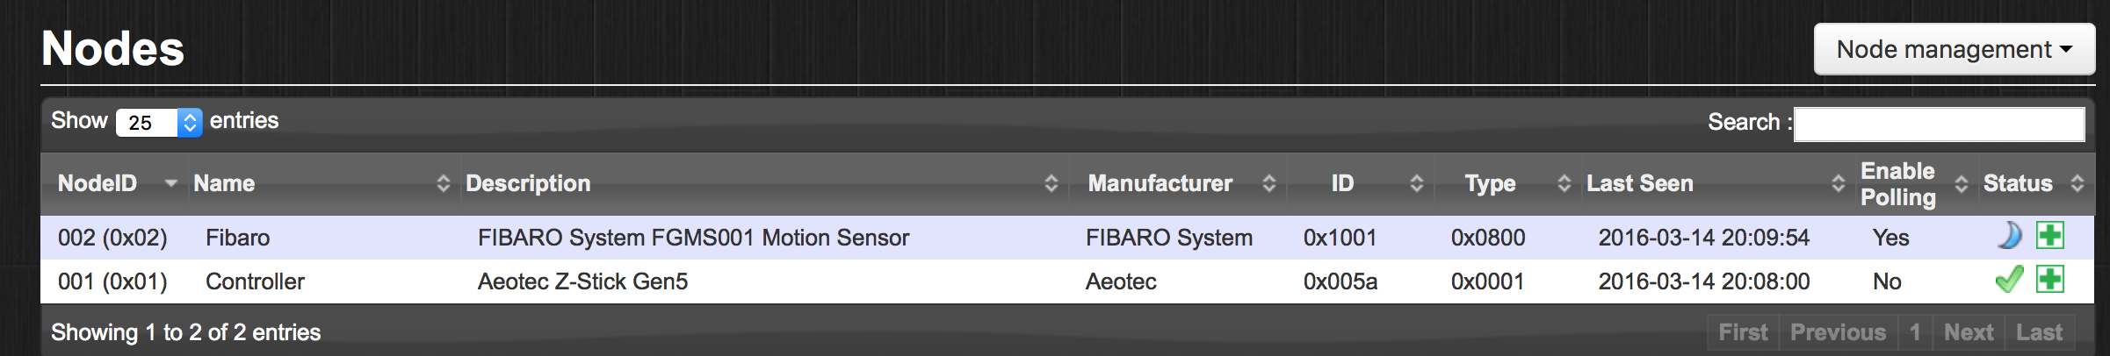The image size is (2110, 356).
Task: Sort table by NodeID column arrow
Action: click(x=170, y=183)
